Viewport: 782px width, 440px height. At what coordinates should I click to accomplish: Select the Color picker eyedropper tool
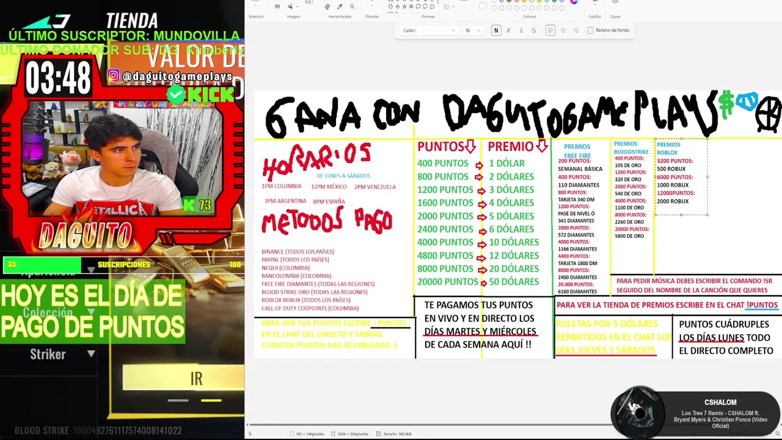(340, 6)
